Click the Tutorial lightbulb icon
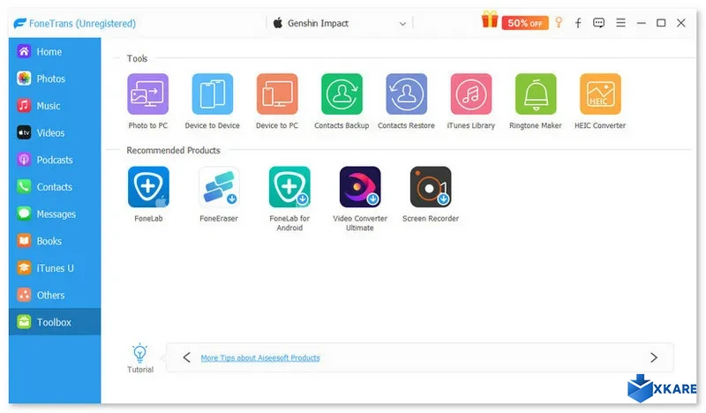706x413 pixels. (x=140, y=354)
